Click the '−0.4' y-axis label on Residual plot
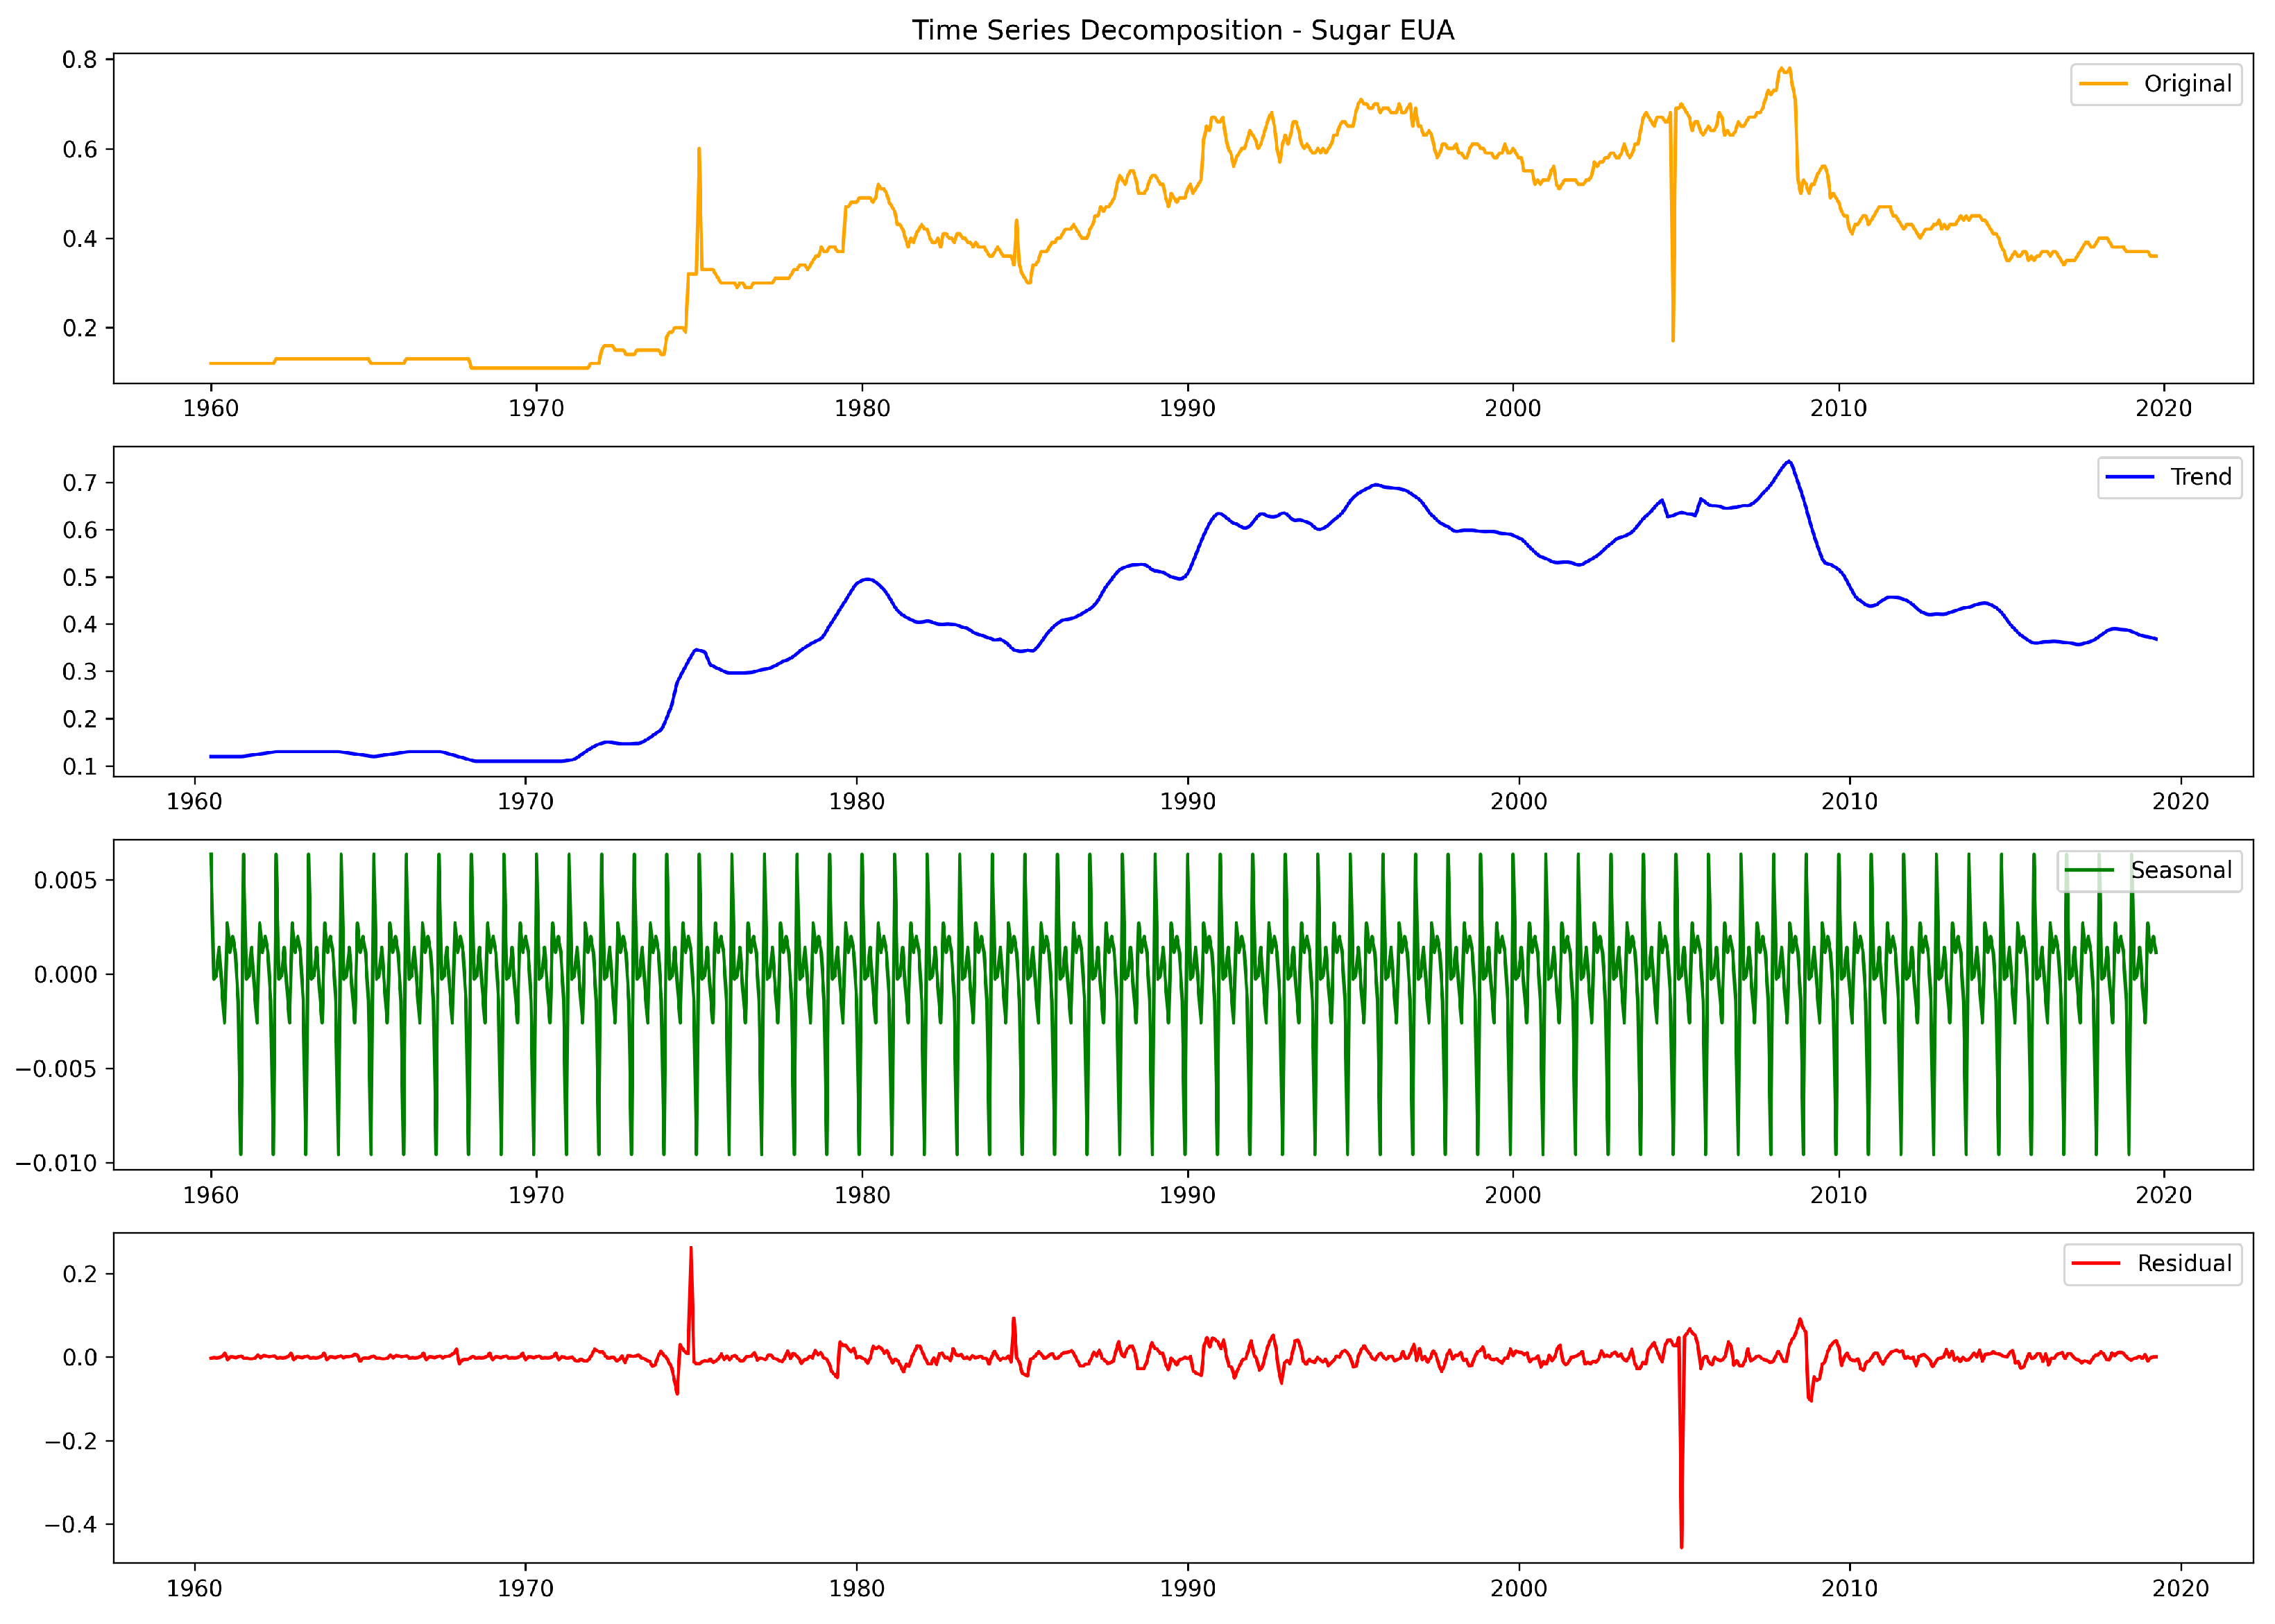The width and height of the screenshot is (2275, 1624). point(70,1525)
